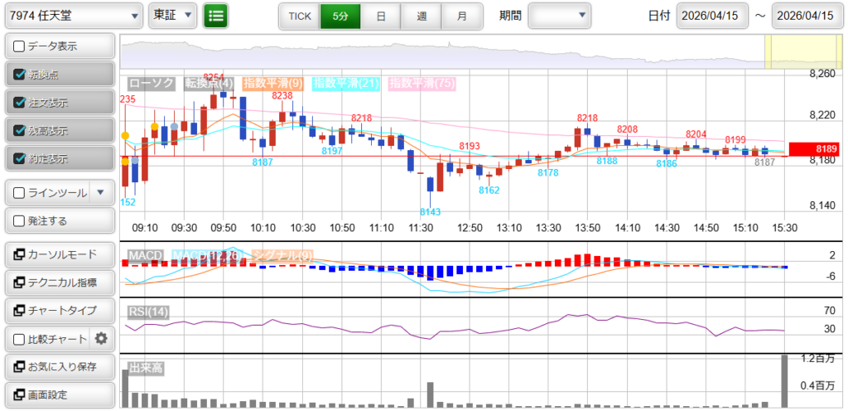This screenshot has width=848, height=411.
Task: Toggle the 約定表示 checkbox off
Action: click(x=20, y=158)
